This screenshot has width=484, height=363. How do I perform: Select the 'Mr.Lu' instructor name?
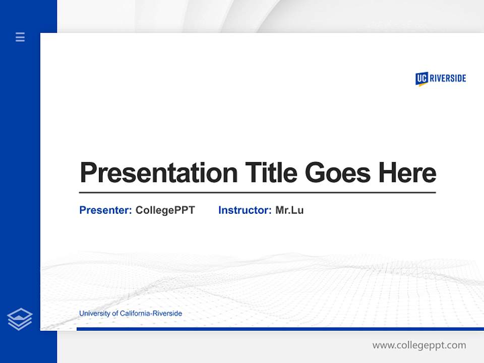click(289, 210)
